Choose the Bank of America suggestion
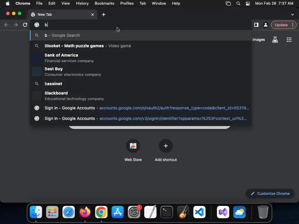 coord(141,58)
